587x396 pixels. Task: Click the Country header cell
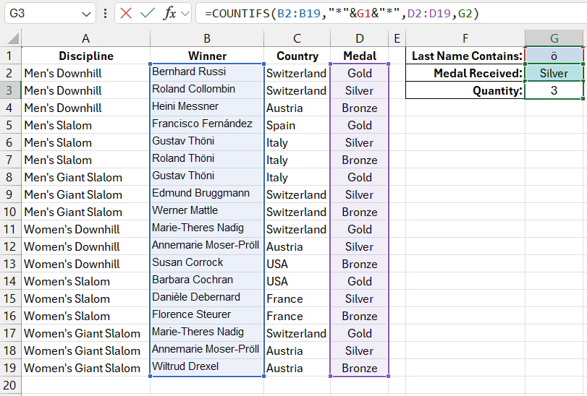[x=297, y=56]
